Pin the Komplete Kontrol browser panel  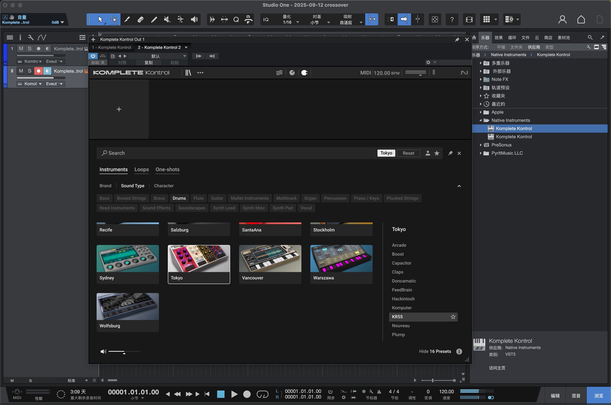pos(450,153)
